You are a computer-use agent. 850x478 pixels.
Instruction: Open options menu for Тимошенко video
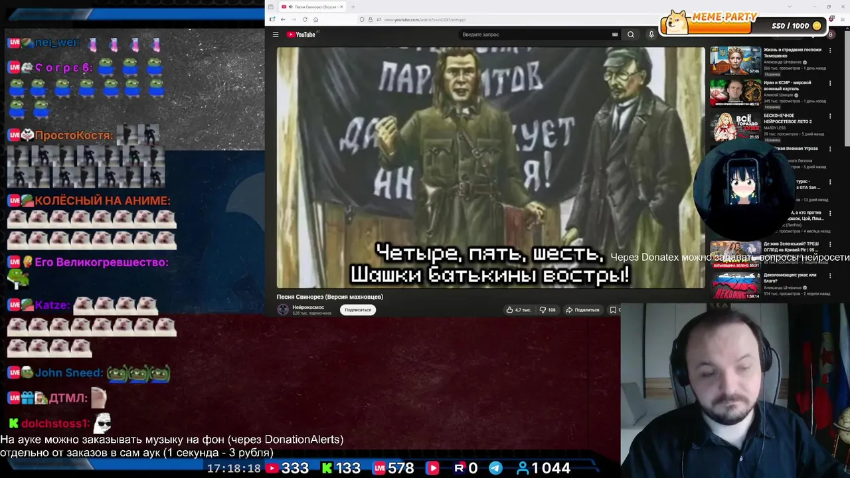[x=830, y=50]
